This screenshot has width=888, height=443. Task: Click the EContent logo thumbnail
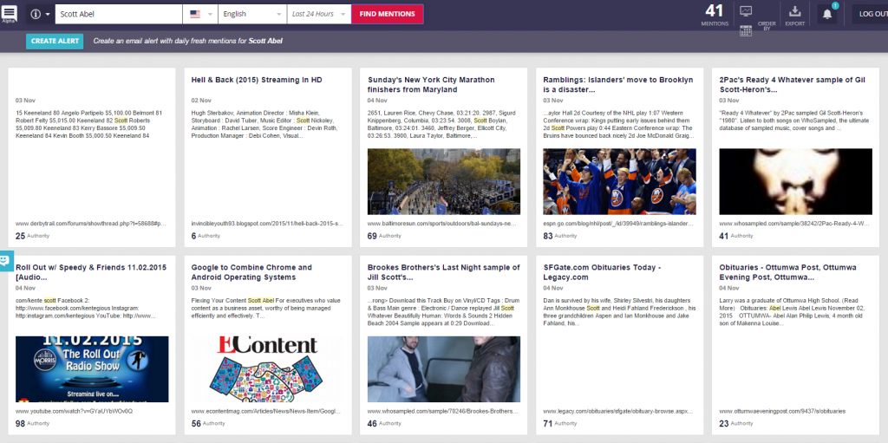coord(268,368)
